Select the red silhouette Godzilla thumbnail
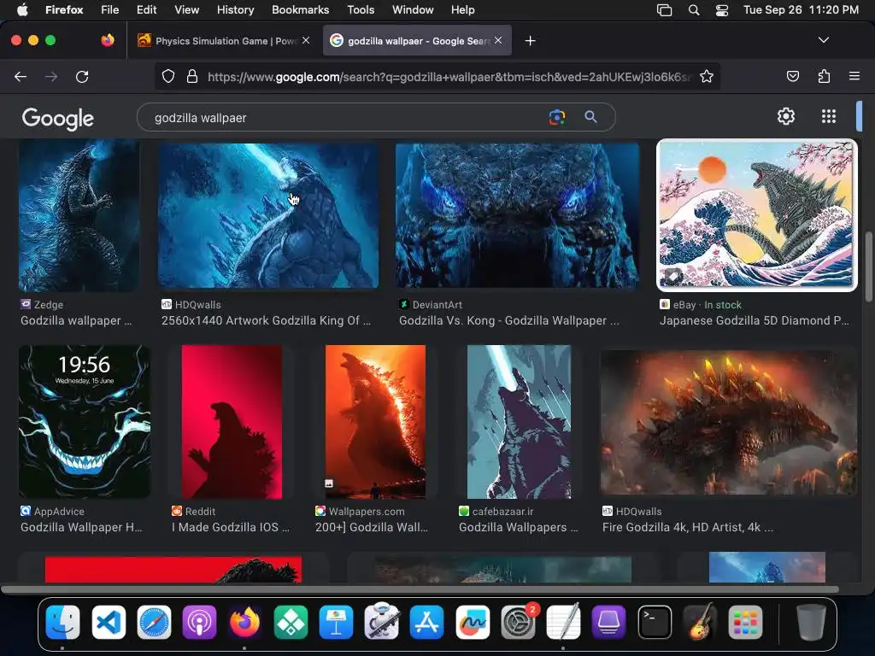Screen dimensions: 875x656 pos(232,422)
